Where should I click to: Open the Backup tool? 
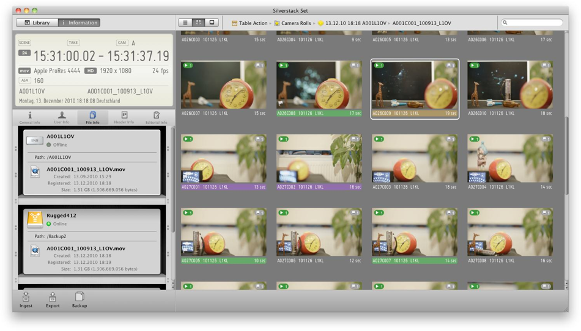80,297
